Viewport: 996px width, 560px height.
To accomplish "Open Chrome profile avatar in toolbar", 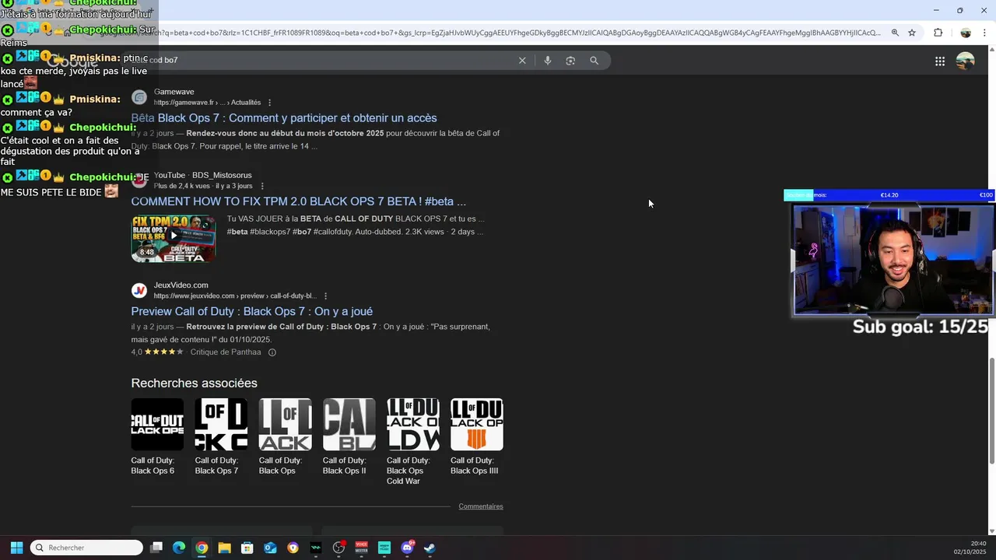I will [x=966, y=33].
